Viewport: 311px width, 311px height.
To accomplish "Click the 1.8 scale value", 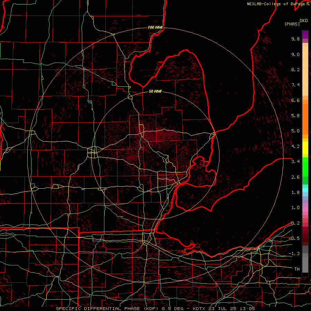I will (x=295, y=192).
